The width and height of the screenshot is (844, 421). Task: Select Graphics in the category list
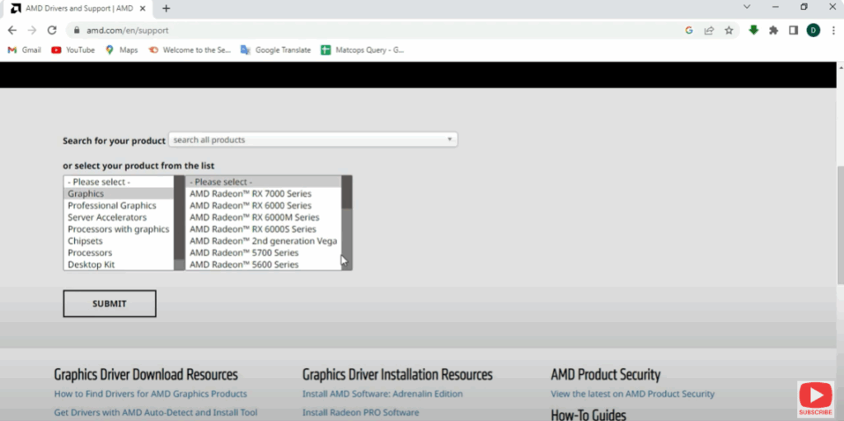click(119, 194)
